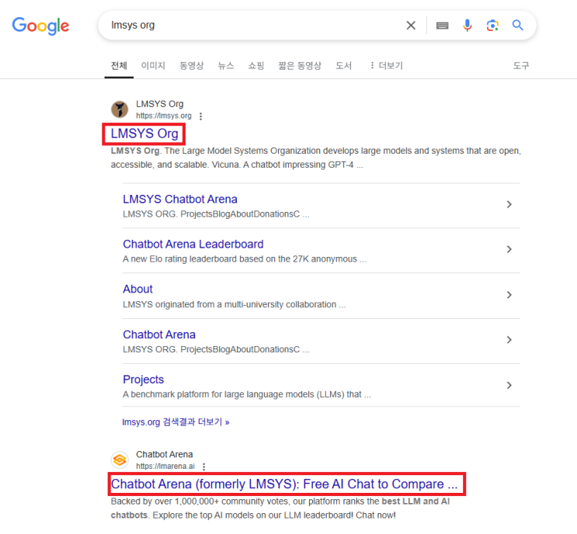
Task: Submit search using the magnifying glass icon
Action: (517, 25)
